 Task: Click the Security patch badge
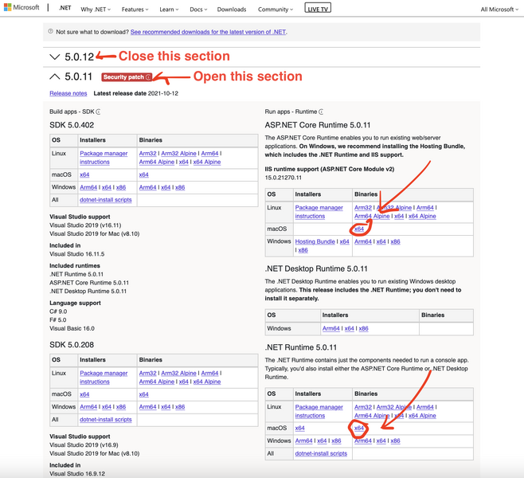tap(127, 77)
